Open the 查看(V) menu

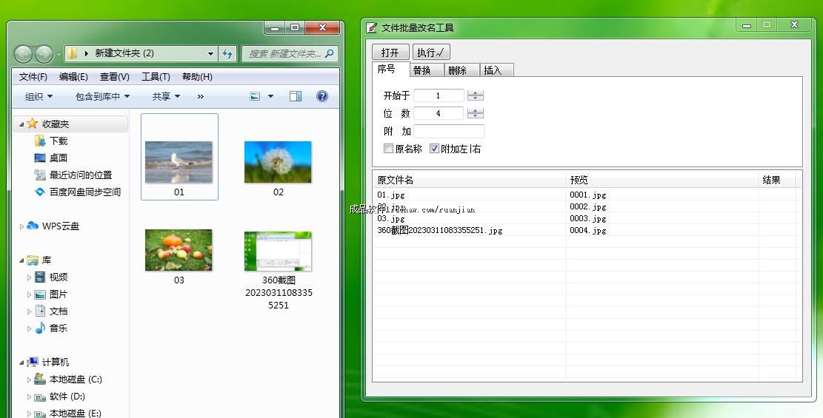[x=114, y=77]
